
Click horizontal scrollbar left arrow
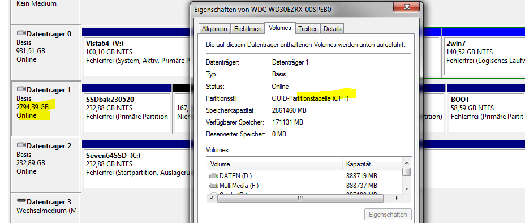click(212, 198)
